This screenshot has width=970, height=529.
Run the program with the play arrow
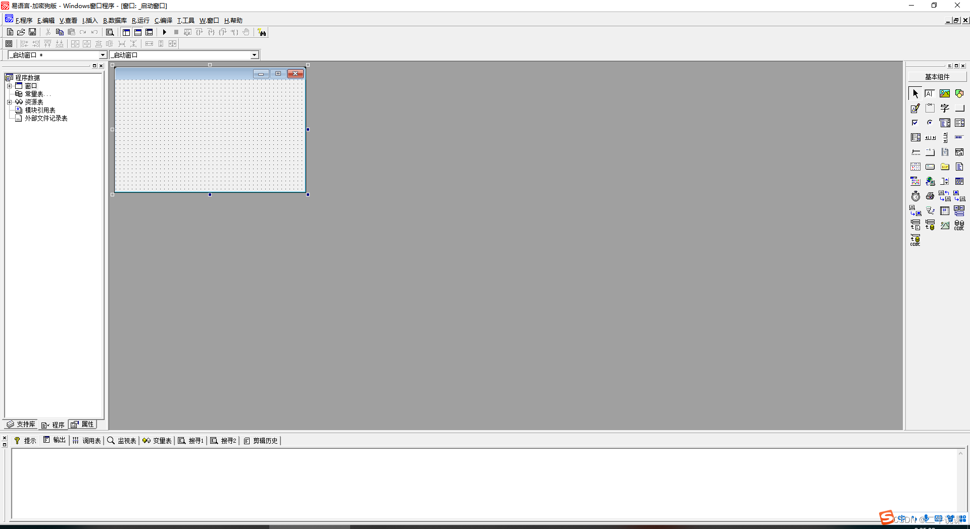pyautogui.click(x=164, y=32)
